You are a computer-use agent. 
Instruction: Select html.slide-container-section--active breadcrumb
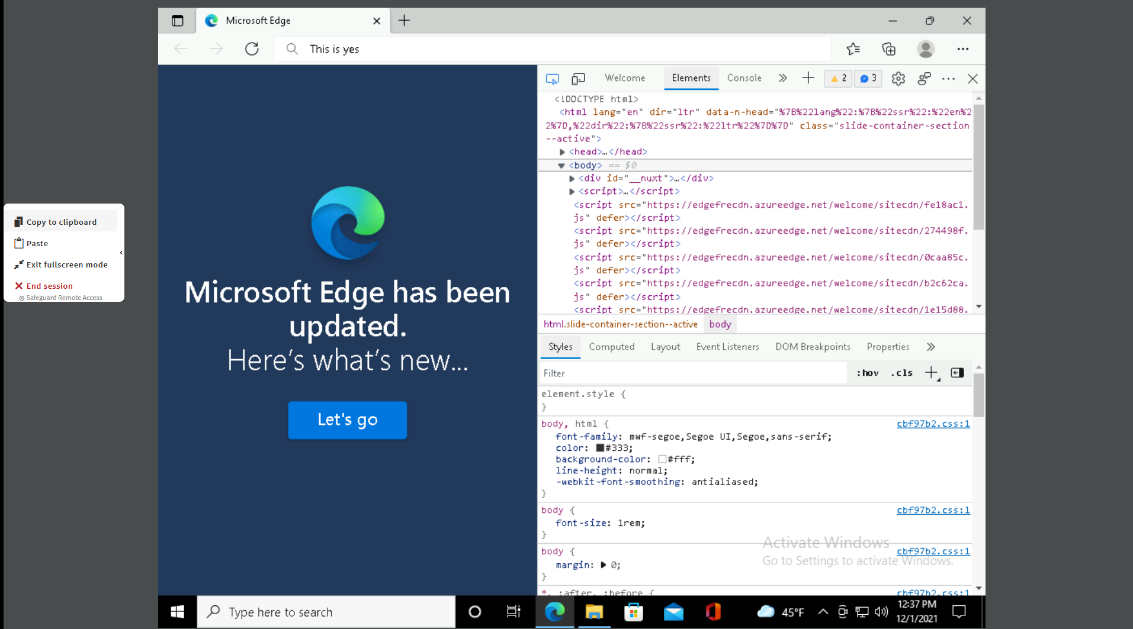pyautogui.click(x=620, y=324)
